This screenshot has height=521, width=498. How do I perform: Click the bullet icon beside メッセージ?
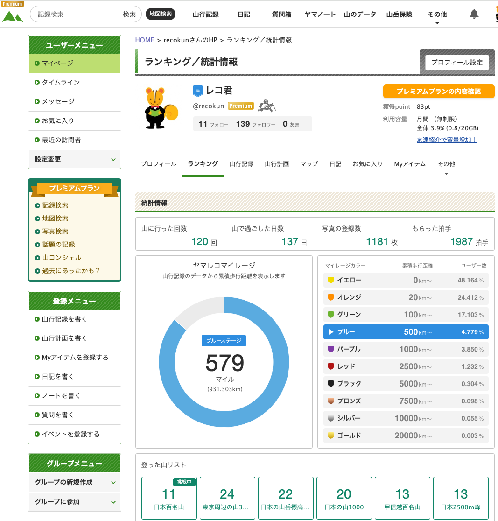point(37,101)
